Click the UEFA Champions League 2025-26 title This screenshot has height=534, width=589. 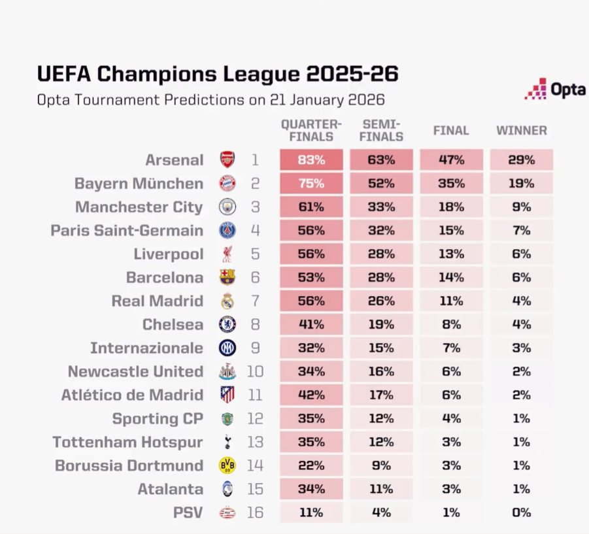point(218,74)
